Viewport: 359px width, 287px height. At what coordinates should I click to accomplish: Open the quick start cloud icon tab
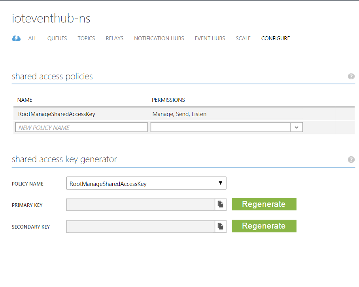point(16,38)
